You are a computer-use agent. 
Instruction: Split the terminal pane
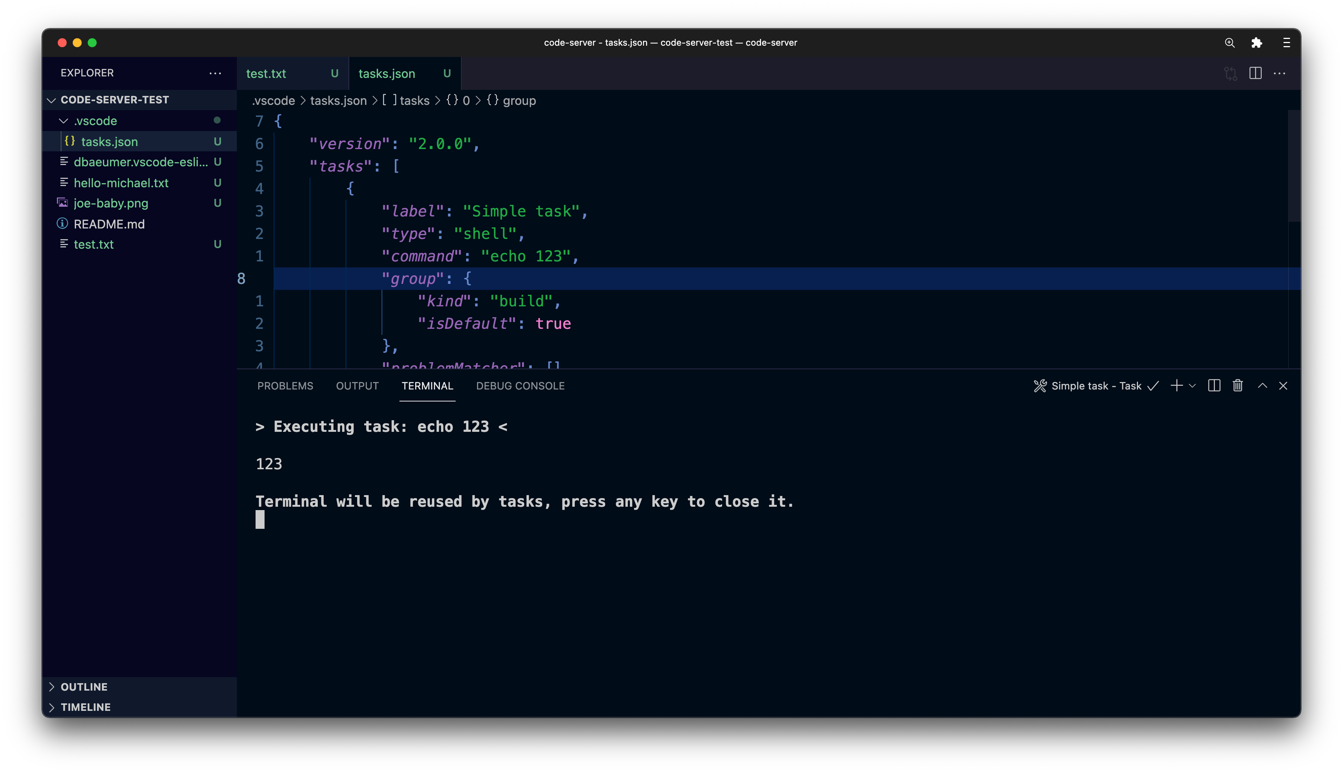tap(1214, 386)
